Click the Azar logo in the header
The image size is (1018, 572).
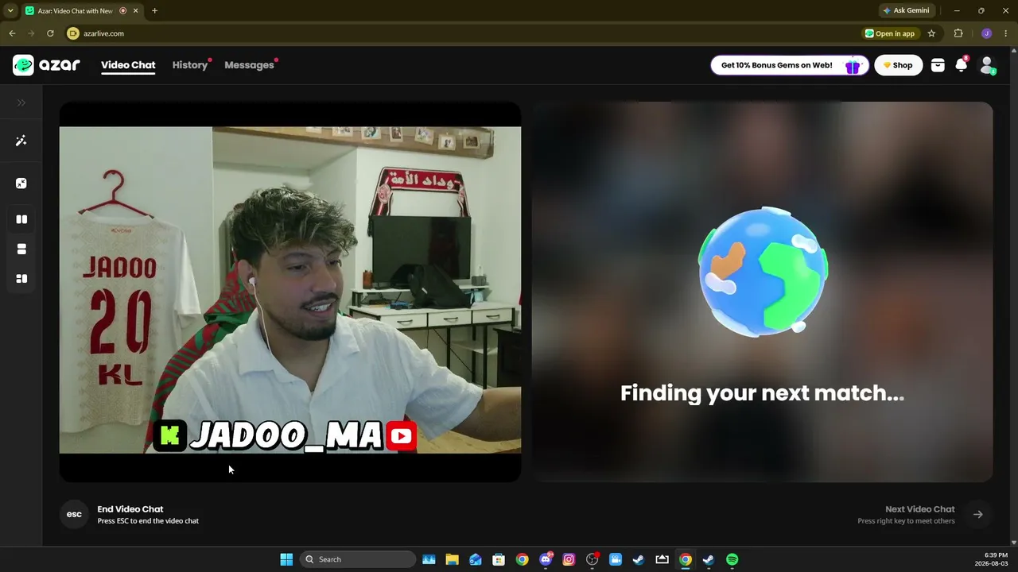pyautogui.click(x=46, y=65)
